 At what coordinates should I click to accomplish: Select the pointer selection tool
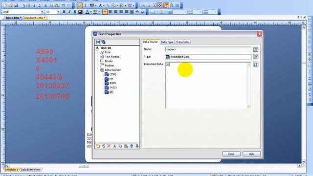pos(79,5)
